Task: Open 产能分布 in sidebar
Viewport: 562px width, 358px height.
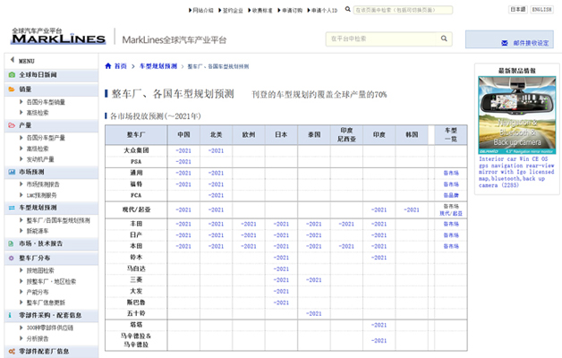Action: [x=38, y=292]
